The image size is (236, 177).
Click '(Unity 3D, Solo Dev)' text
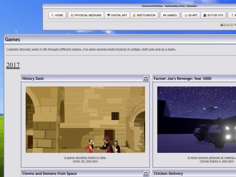[x=85, y=161]
